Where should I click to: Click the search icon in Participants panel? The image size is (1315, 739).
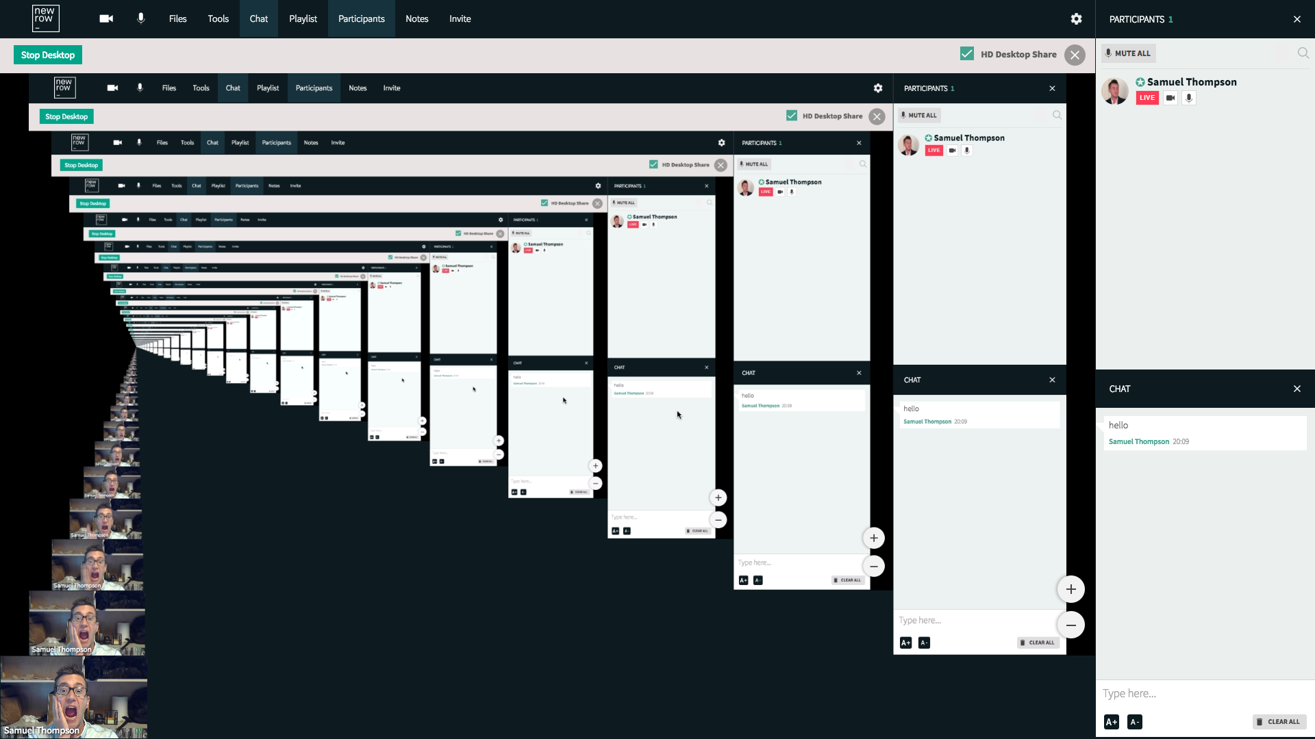pos(1303,53)
